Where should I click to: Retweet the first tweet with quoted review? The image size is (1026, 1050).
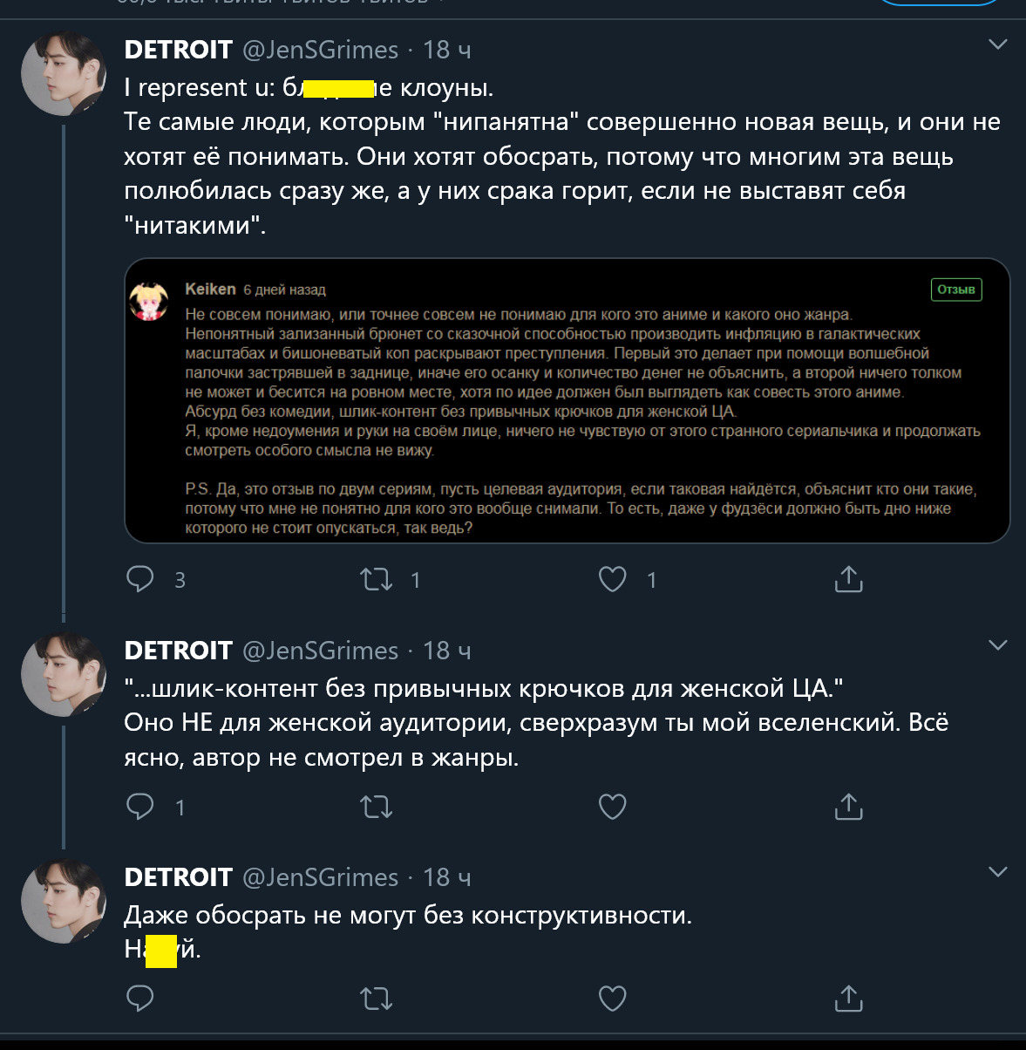tap(377, 579)
